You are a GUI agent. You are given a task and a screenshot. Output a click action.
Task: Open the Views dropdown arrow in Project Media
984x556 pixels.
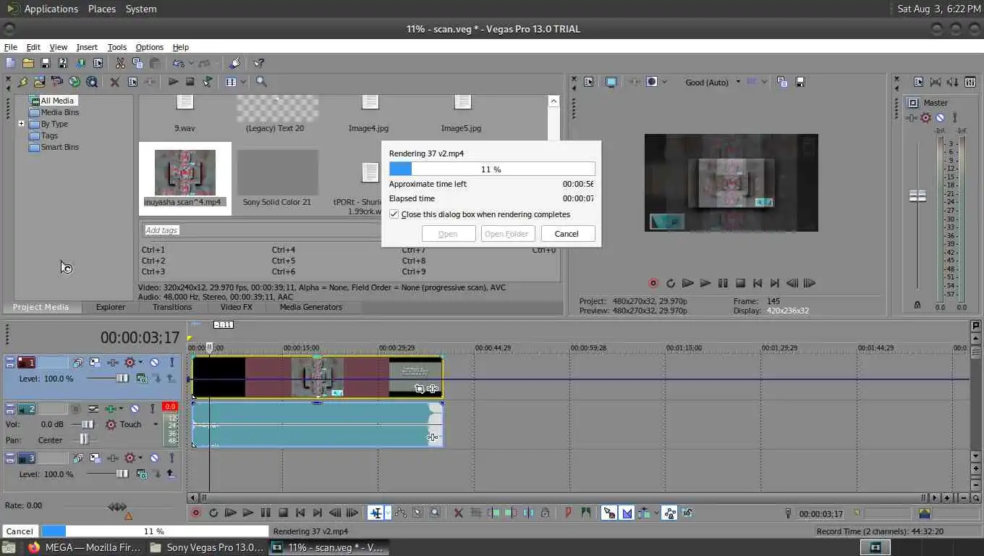point(244,82)
